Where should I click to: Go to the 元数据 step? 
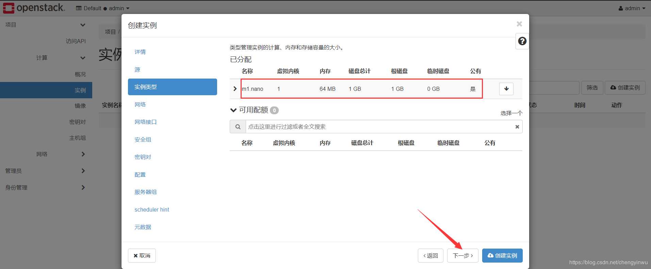click(143, 227)
